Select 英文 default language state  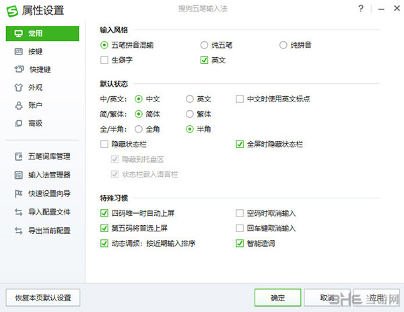tap(190, 99)
